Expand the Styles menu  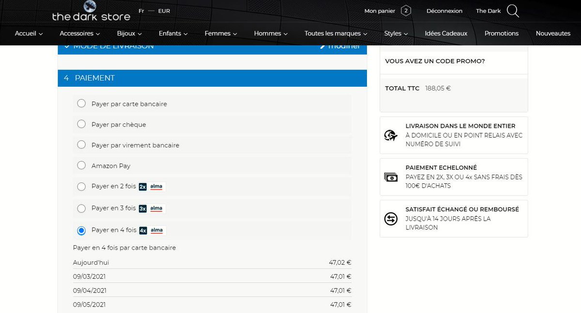point(396,33)
